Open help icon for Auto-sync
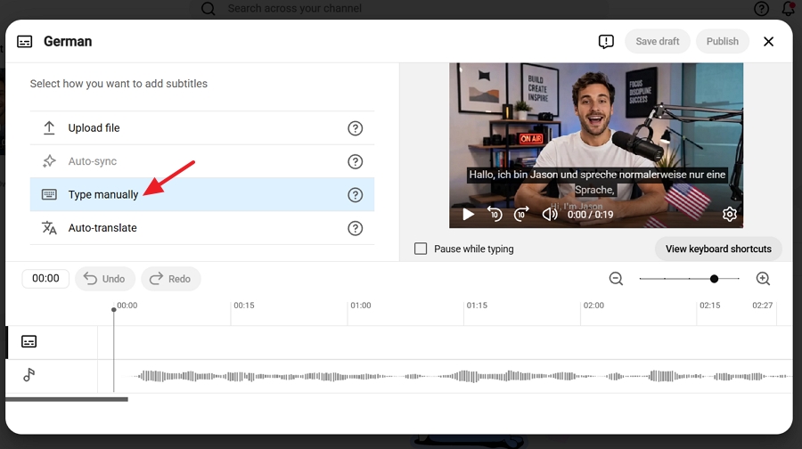 (355, 161)
